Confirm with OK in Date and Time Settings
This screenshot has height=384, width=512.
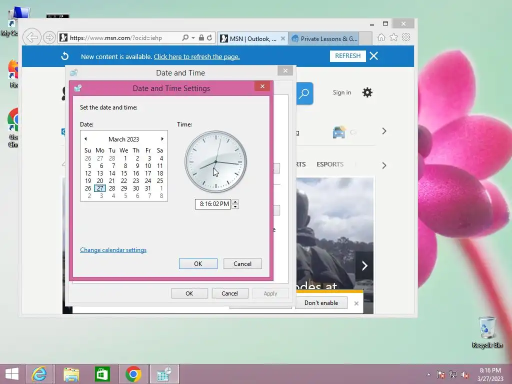(x=198, y=264)
